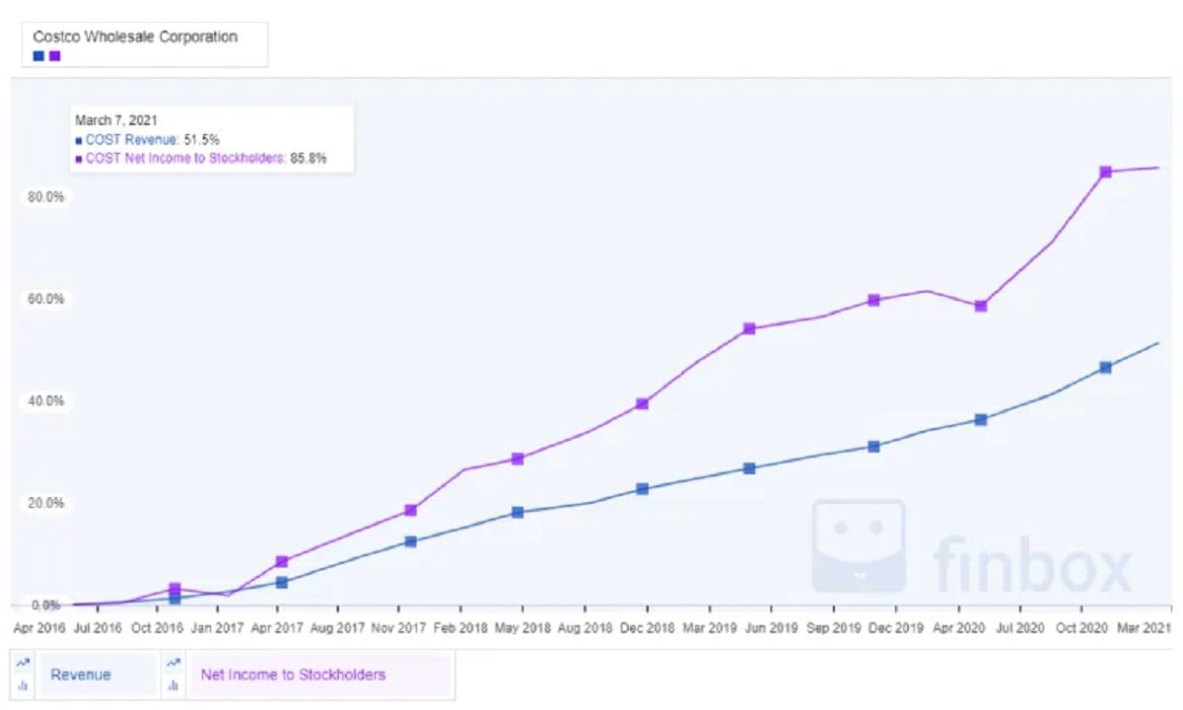Switch Net Income to Stockholders to line chart
The height and width of the screenshot is (710, 1183).
[x=174, y=663]
